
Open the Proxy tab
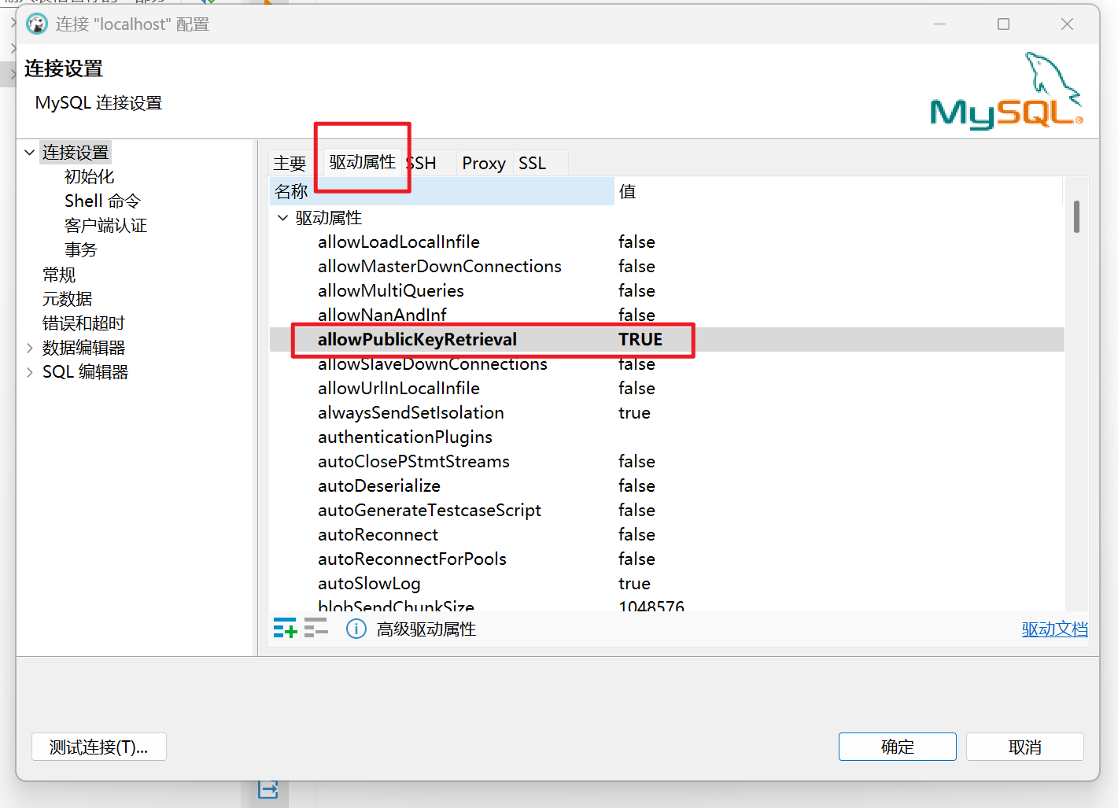pyautogui.click(x=484, y=163)
